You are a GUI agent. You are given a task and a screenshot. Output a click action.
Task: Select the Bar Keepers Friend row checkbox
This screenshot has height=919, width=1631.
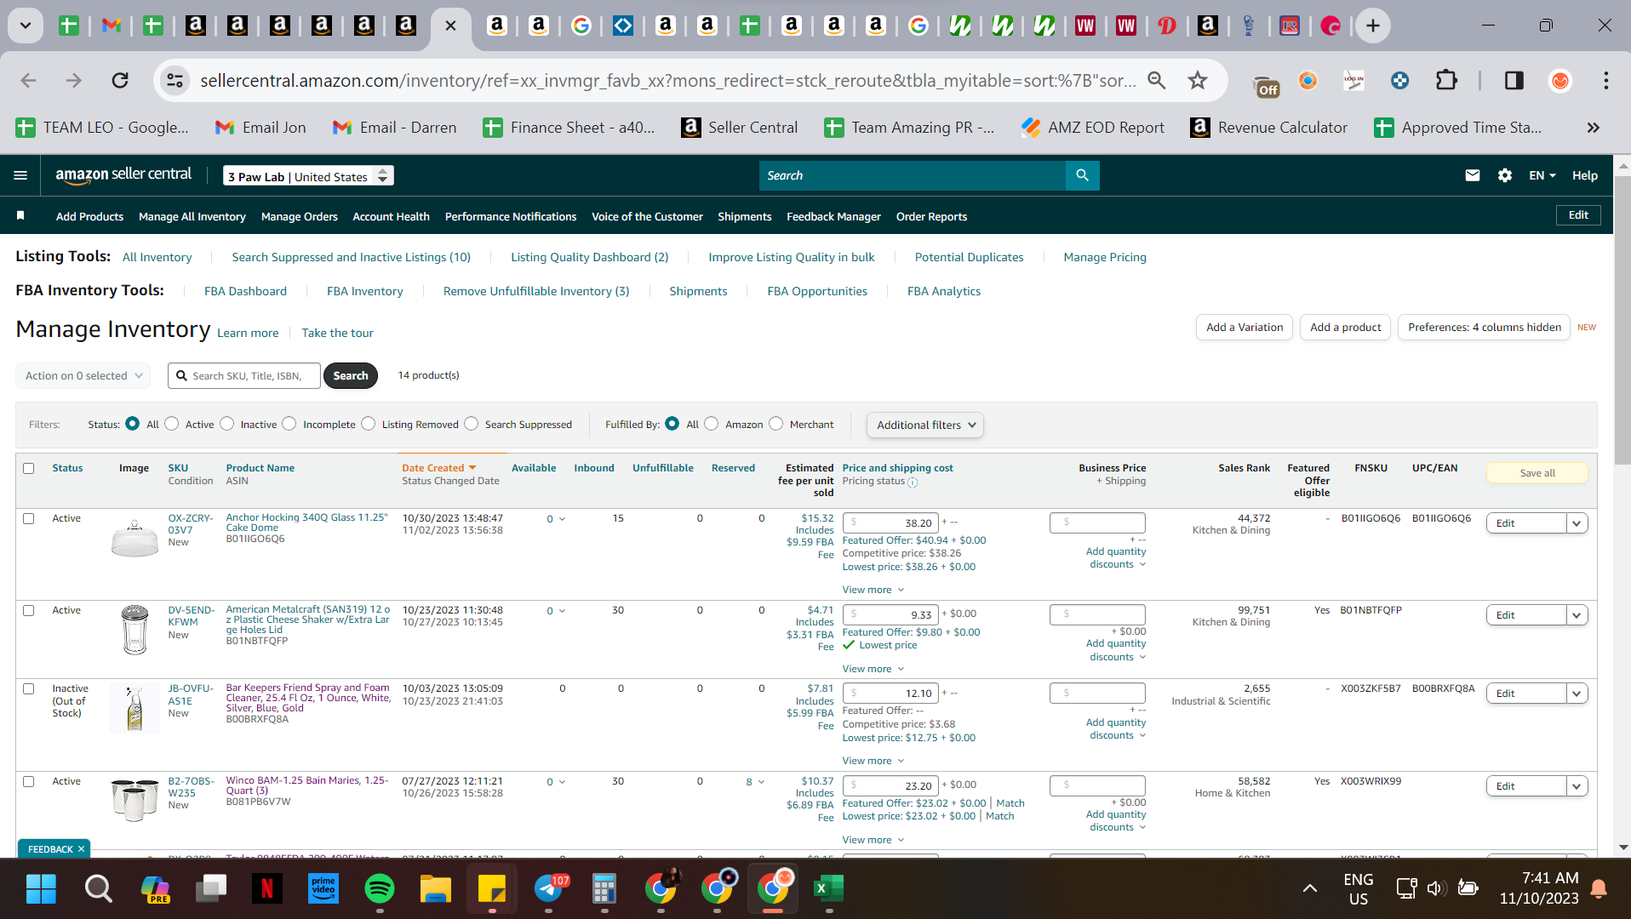pyautogui.click(x=29, y=688)
